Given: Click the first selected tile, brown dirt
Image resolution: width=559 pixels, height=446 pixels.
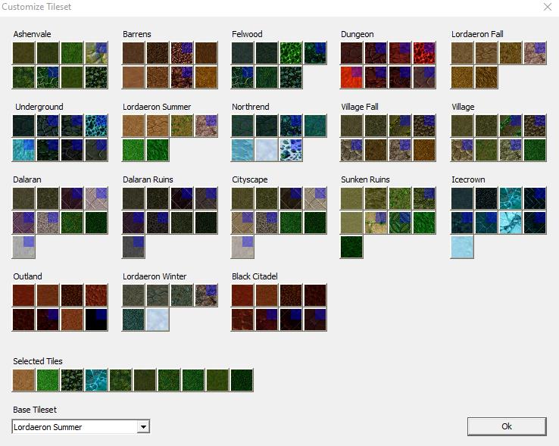Looking at the screenshot, I should 23,380.
